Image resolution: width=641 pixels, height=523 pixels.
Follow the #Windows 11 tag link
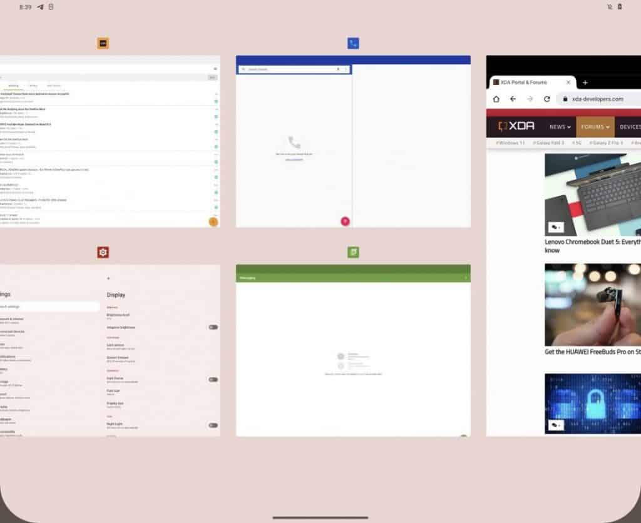click(511, 143)
